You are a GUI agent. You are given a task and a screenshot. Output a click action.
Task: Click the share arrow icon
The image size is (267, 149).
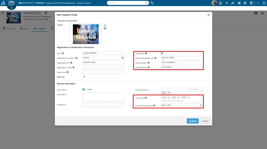point(233,3)
